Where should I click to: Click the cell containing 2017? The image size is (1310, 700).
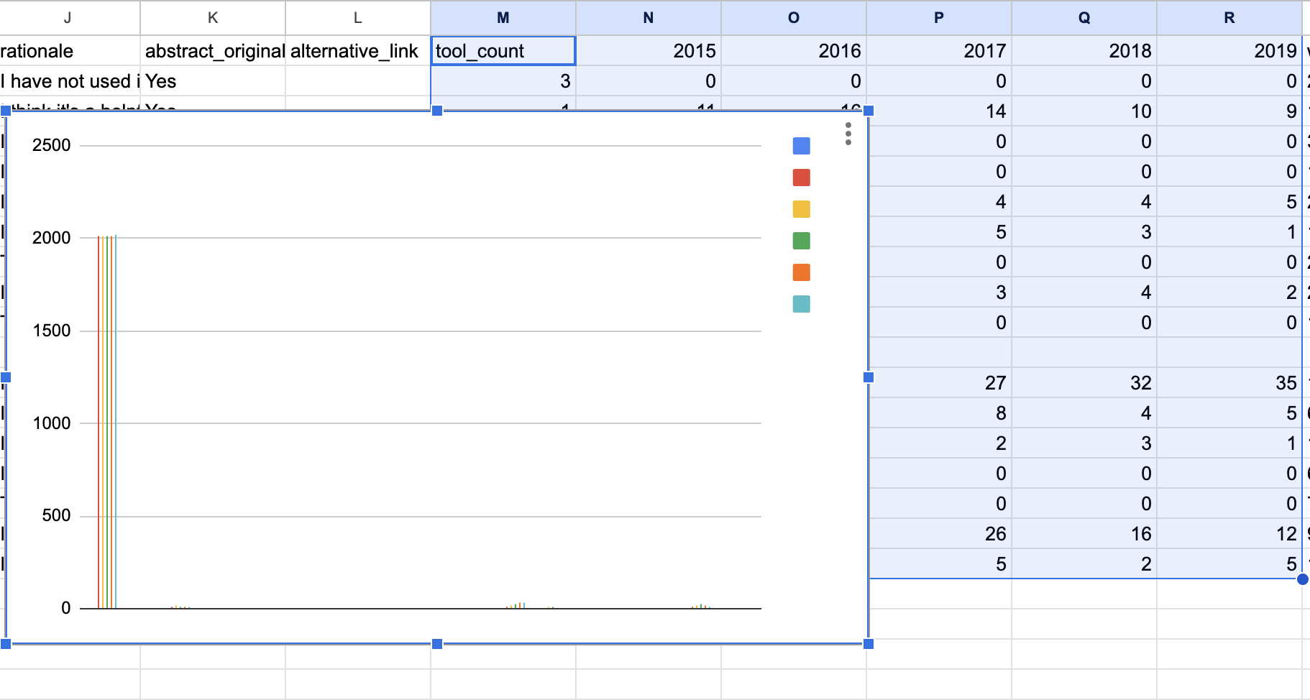939,51
